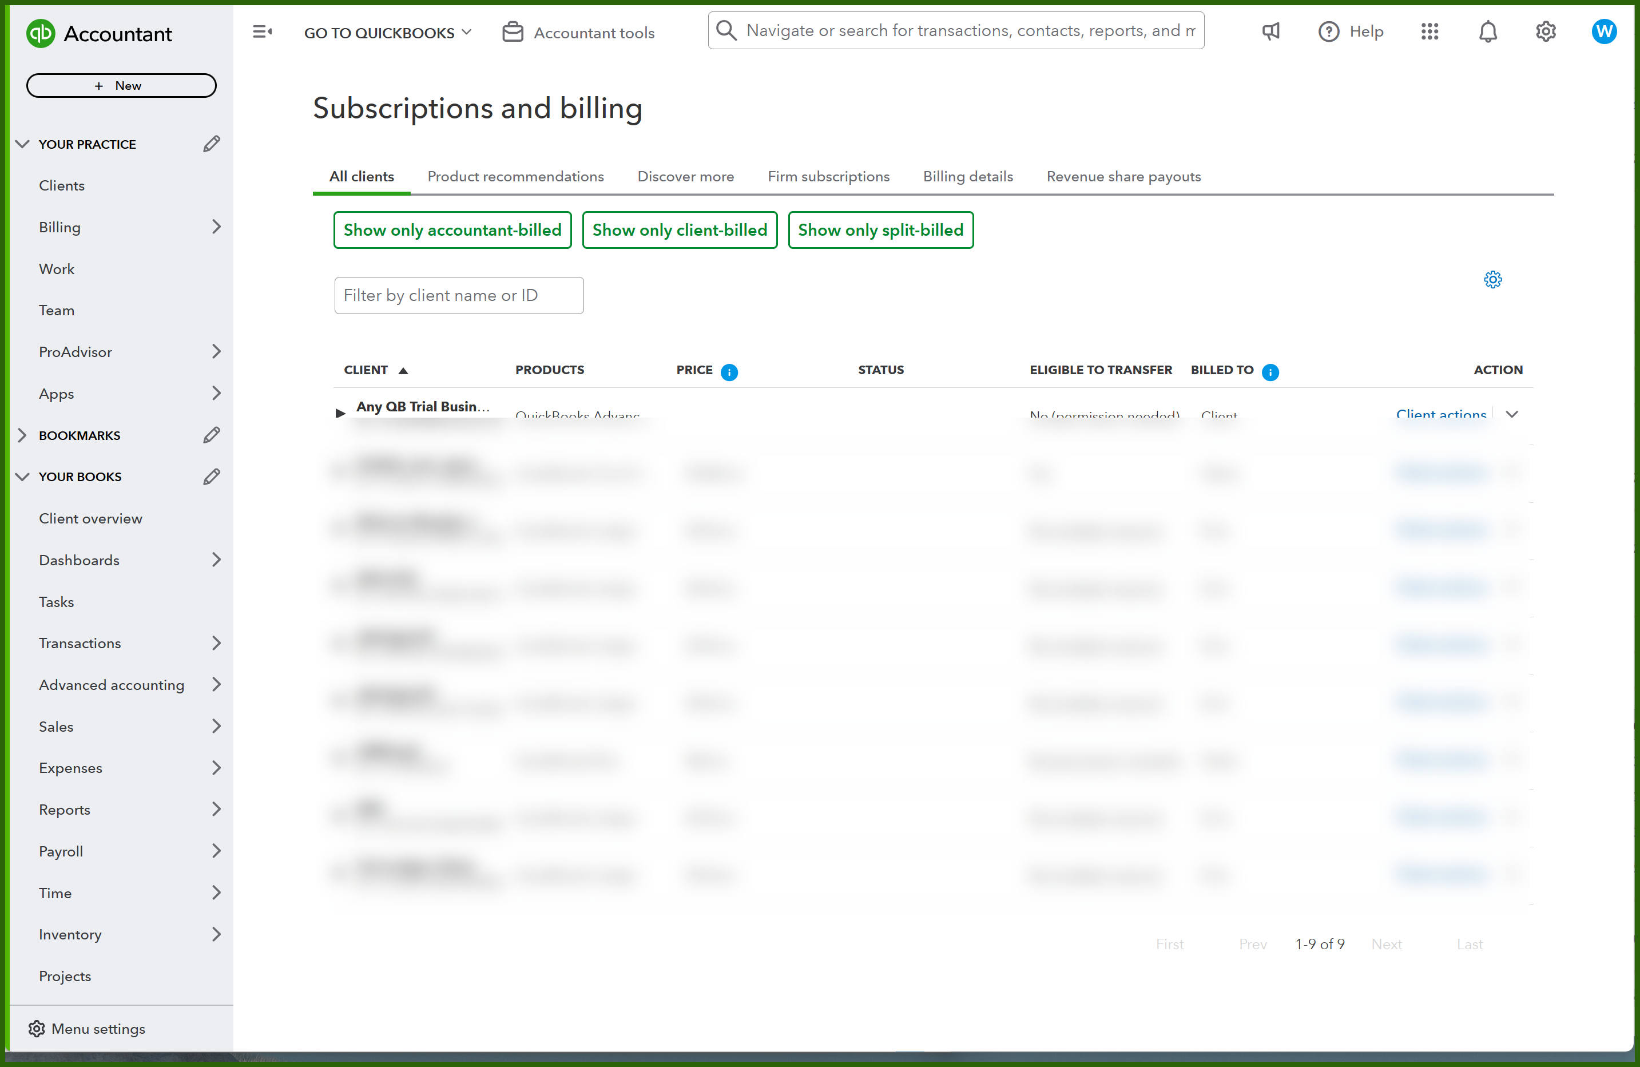Open the notifications bell
This screenshot has width=1640, height=1067.
point(1488,31)
